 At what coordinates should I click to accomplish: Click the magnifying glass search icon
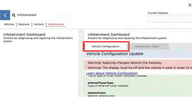pyautogui.click(x=14, y=15)
